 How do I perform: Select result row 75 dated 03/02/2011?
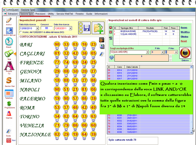click(148, 124)
